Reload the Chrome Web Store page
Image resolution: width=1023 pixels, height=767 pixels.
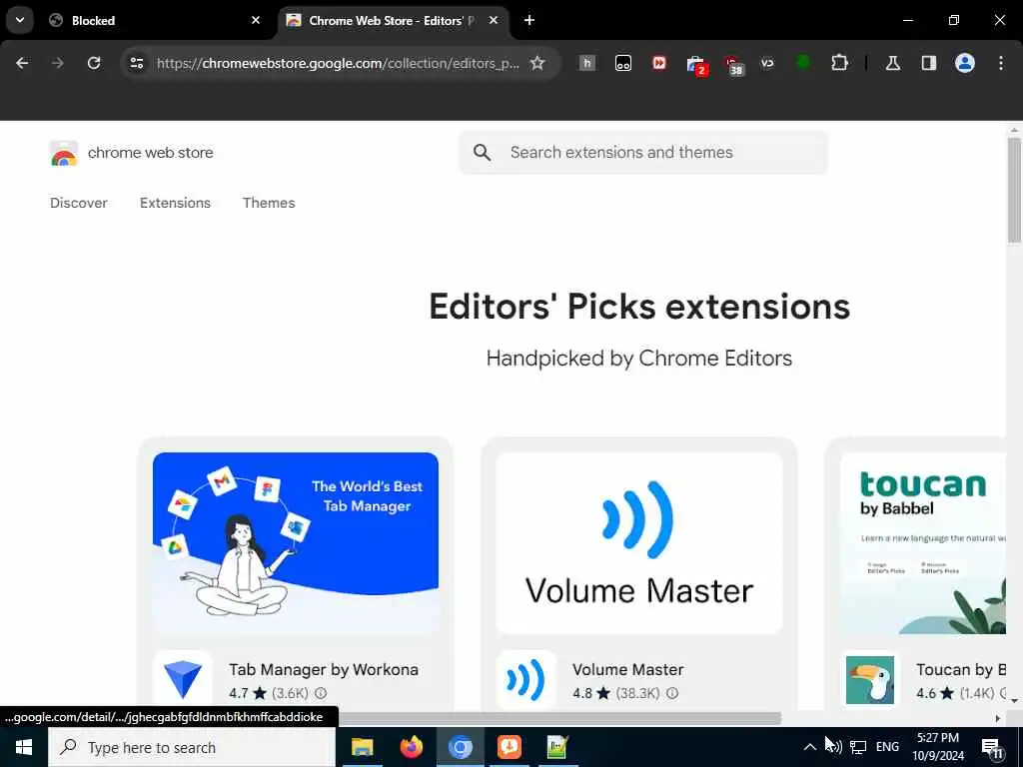94,63
